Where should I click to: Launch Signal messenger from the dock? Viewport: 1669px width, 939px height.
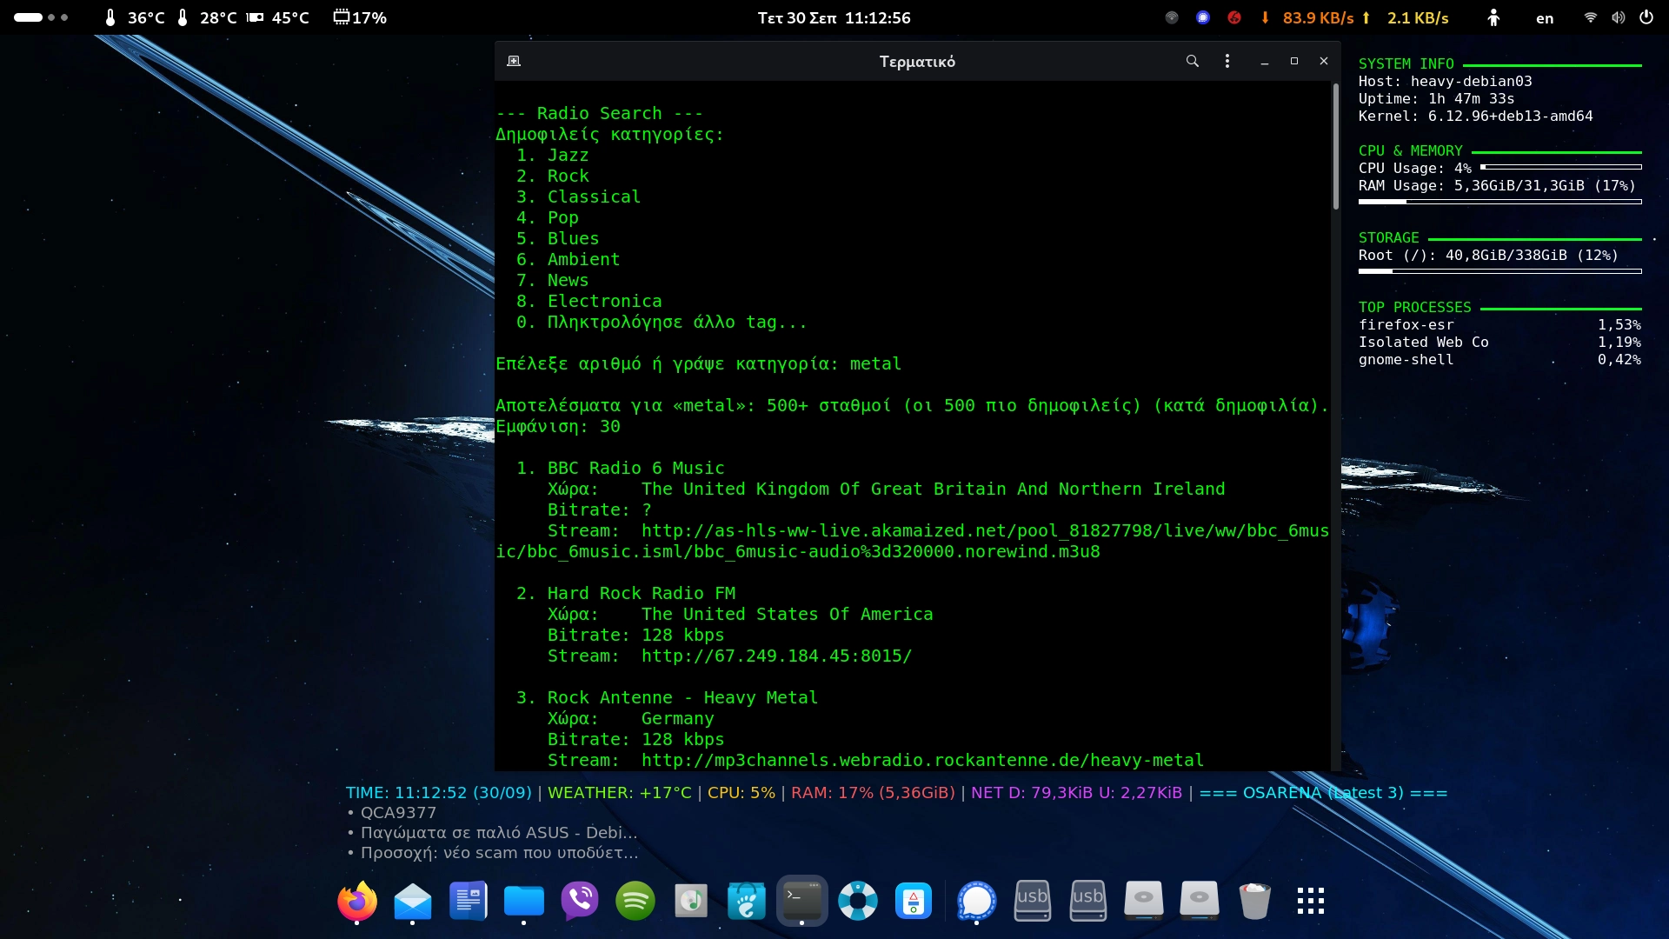click(x=976, y=901)
